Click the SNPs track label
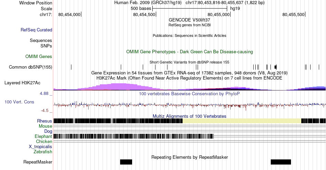Screen dimensions: 326x170 point(46,46)
